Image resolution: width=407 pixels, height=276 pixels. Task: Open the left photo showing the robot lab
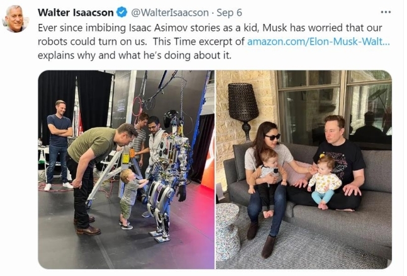pyautogui.click(x=126, y=169)
